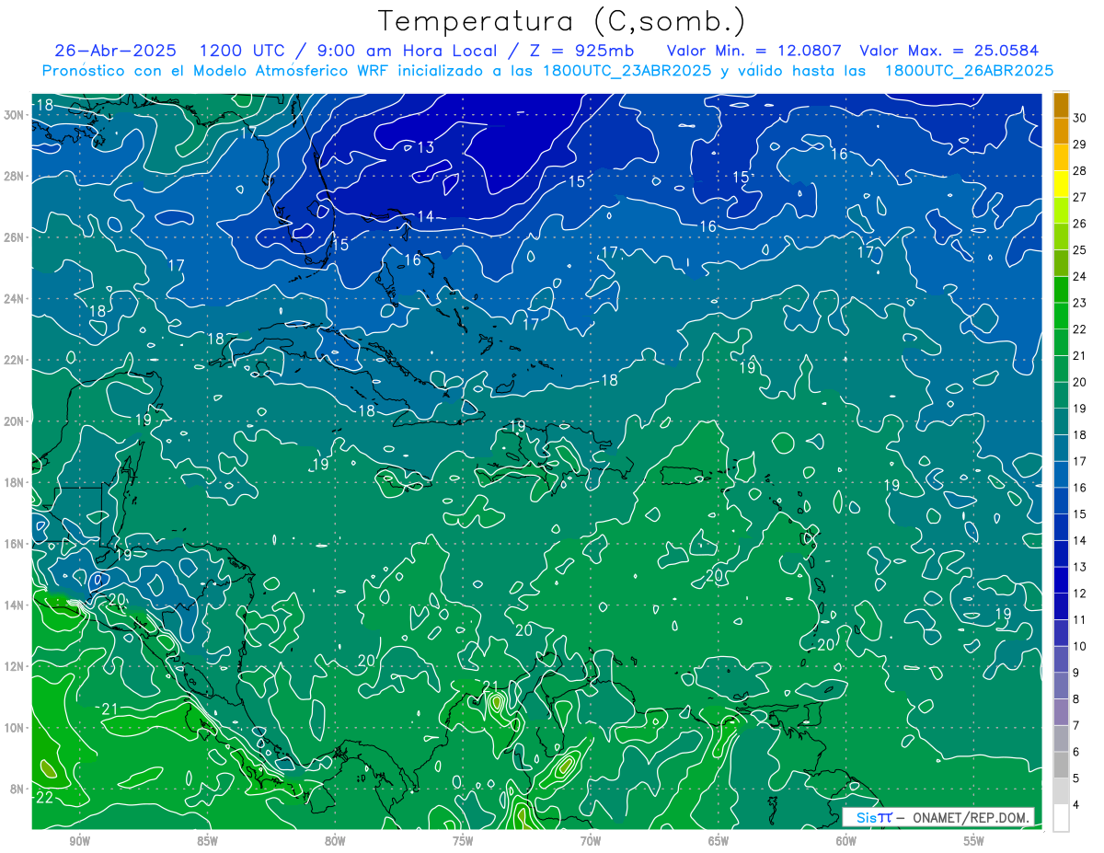Click the bright yellow swatch beside 27
The height and width of the screenshot is (853, 1104).
1061,183
